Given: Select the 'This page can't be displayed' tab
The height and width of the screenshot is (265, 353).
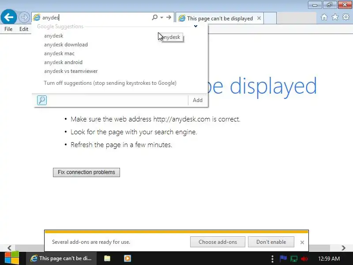Looking at the screenshot, I should pyautogui.click(x=219, y=18).
